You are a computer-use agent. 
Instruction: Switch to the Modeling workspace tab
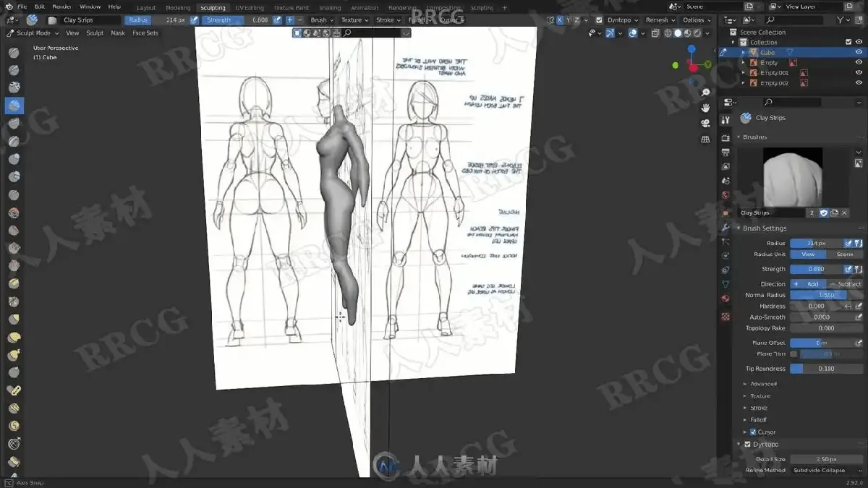click(178, 7)
